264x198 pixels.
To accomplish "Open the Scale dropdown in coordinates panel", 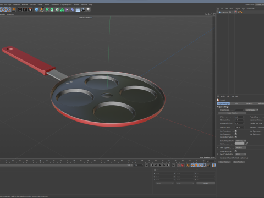I will point(185,183).
